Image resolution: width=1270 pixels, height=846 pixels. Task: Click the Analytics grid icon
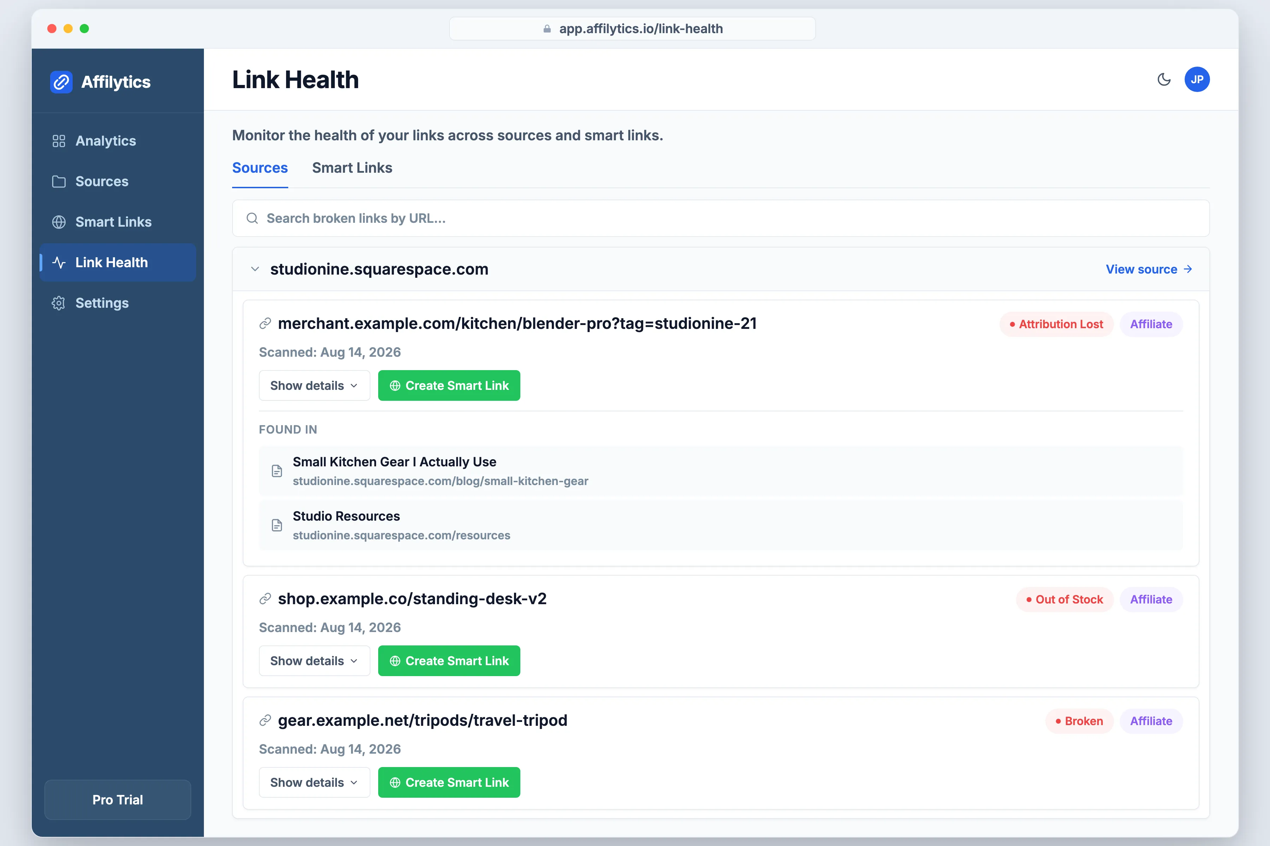coord(59,141)
